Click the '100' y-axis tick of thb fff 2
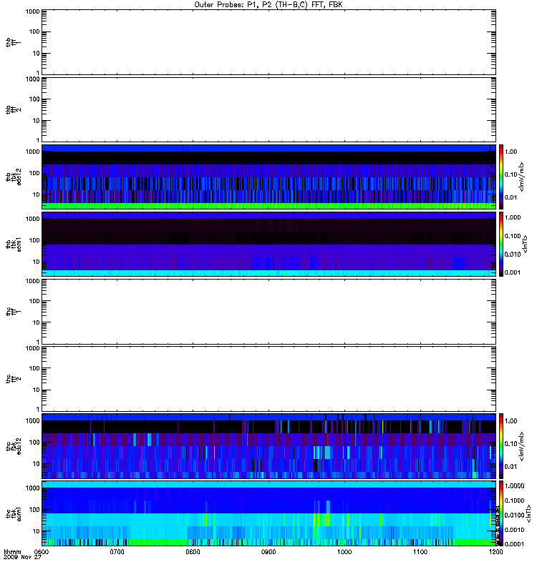The image size is (537, 572). coord(34,99)
